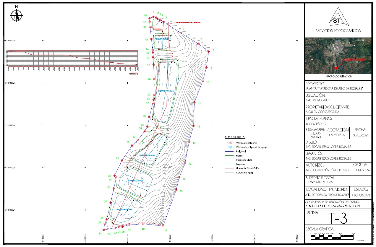Viewport: 376px width, 247px height.
Task: Click the red marker of vertex 18
Action: pyautogui.click(x=143, y=224)
